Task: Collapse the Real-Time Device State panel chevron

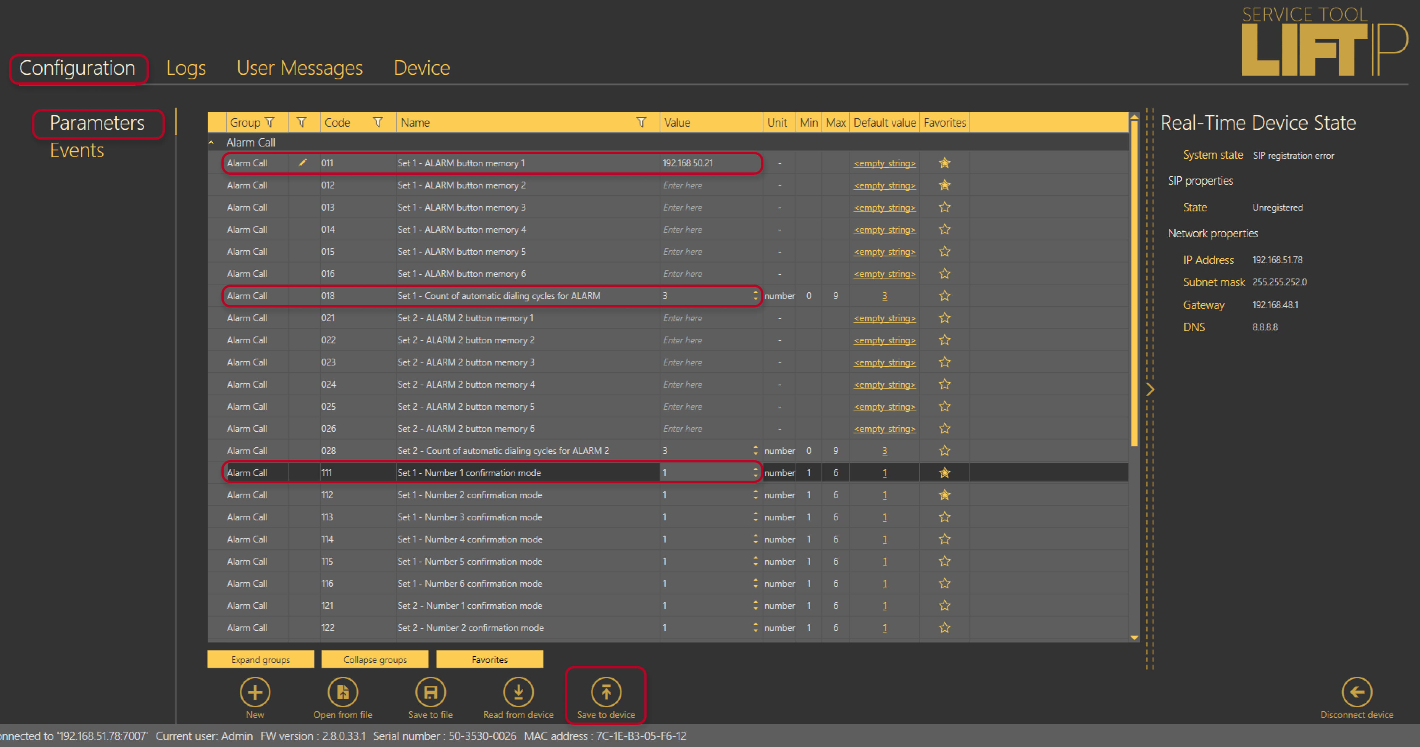Action: click(1150, 390)
